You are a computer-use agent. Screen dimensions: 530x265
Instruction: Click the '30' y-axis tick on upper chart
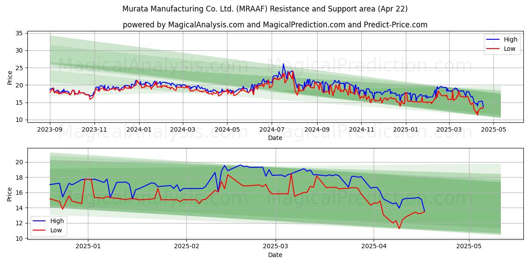(x=19, y=50)
